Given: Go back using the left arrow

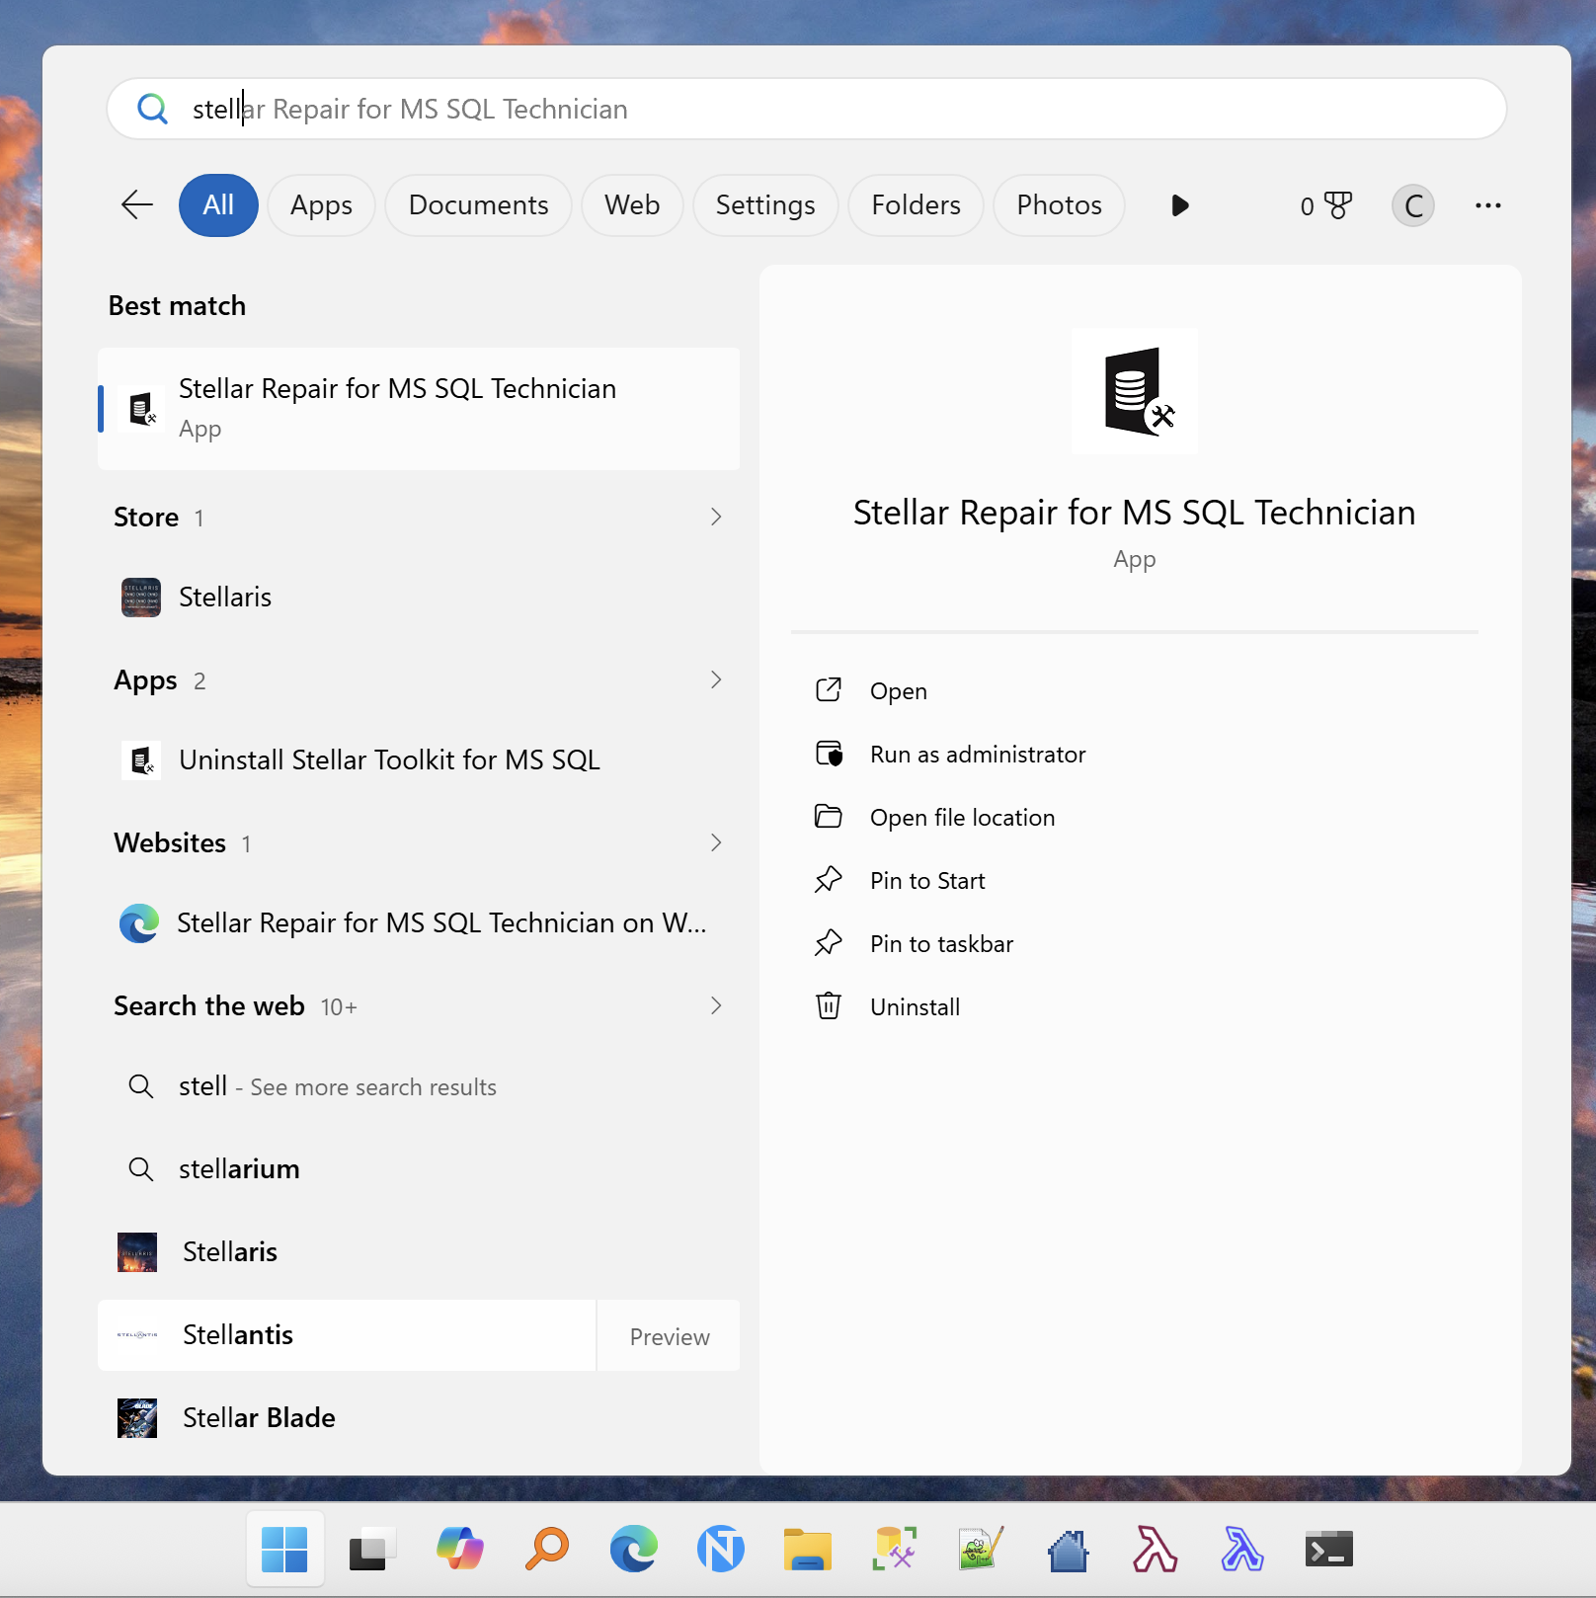Looking at the screenshot, I should click(136, 205).
